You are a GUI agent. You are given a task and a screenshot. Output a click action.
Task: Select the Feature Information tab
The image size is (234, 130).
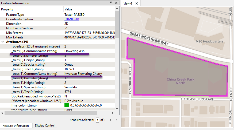pyautogui.click(x=16, y=126)
